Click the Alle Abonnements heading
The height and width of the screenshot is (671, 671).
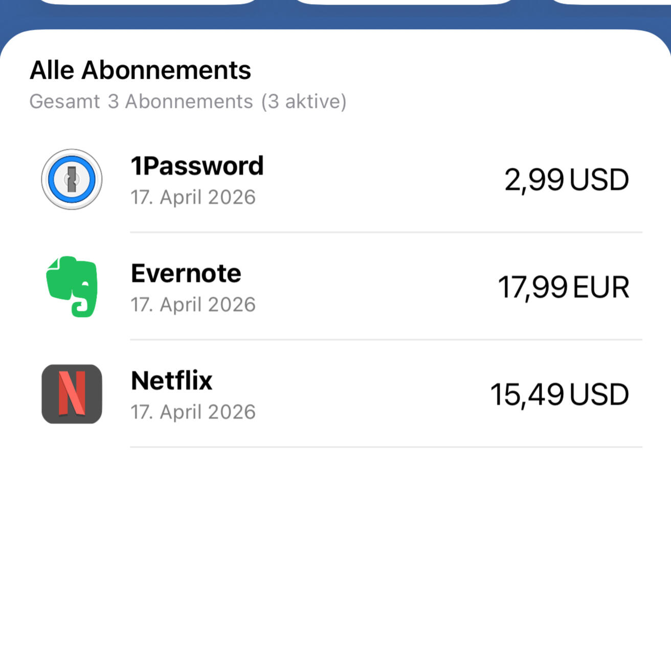[140, 70]
